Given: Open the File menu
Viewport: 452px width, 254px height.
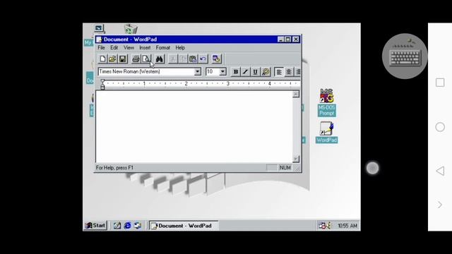Looking at the screenshot, I should click(101, 47).
